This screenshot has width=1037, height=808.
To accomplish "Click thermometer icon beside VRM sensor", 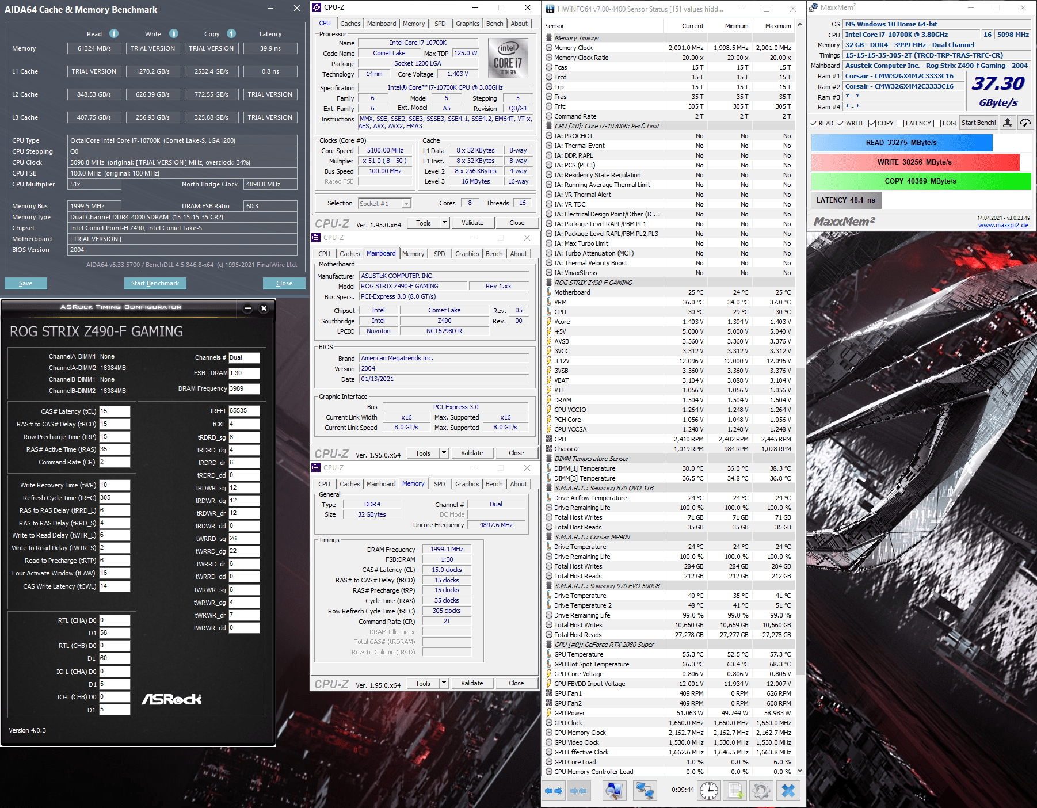I will (549, 302).
